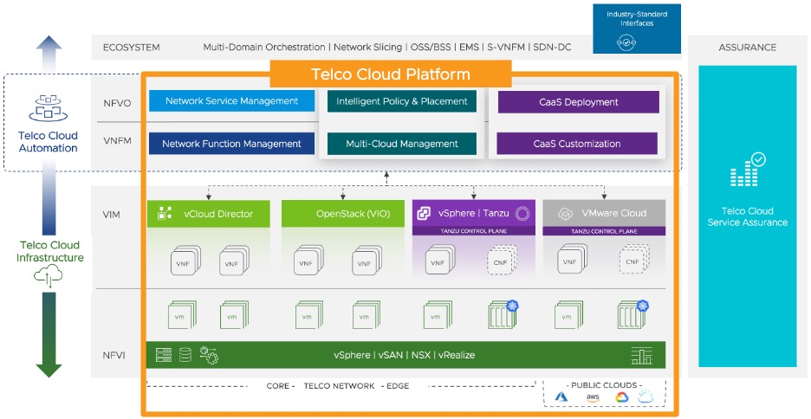Click the OSS/BSS text
The image size is (811, 419).
(431, 47)
